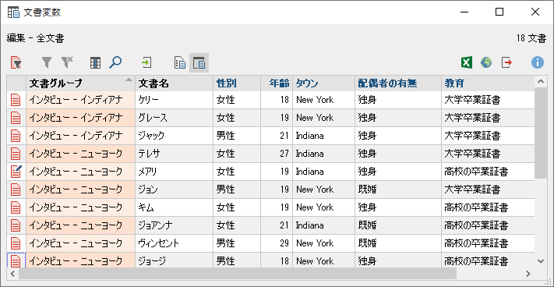This screenshot has width=554, height=287.
Task: Click the green-arrow import data icon
Action: pyautogui.click(x=146, y=63)
